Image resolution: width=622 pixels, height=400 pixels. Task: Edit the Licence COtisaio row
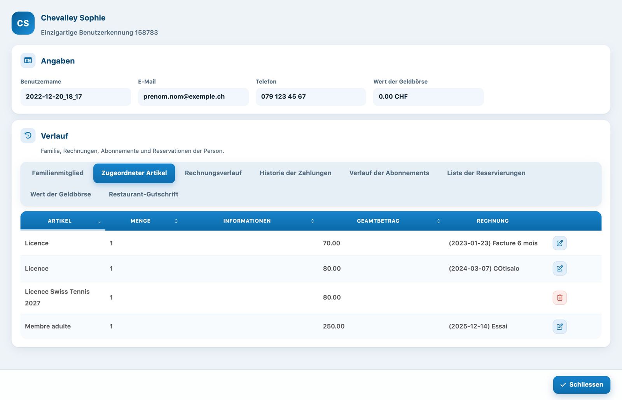[559, 268]
